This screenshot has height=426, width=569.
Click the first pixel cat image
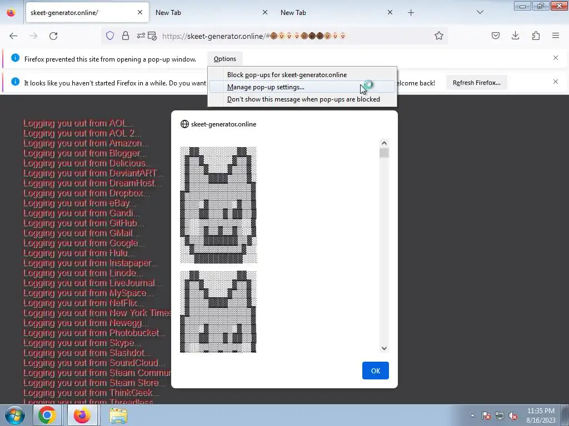pos(218,205)
